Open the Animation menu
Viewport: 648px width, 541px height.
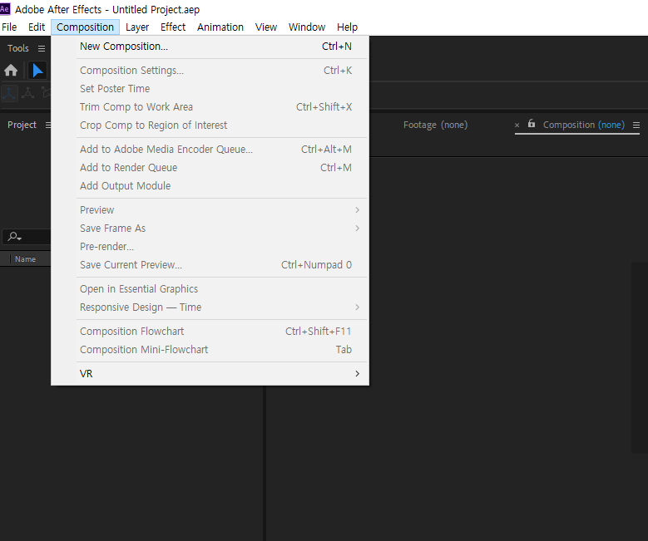[220, 27]
